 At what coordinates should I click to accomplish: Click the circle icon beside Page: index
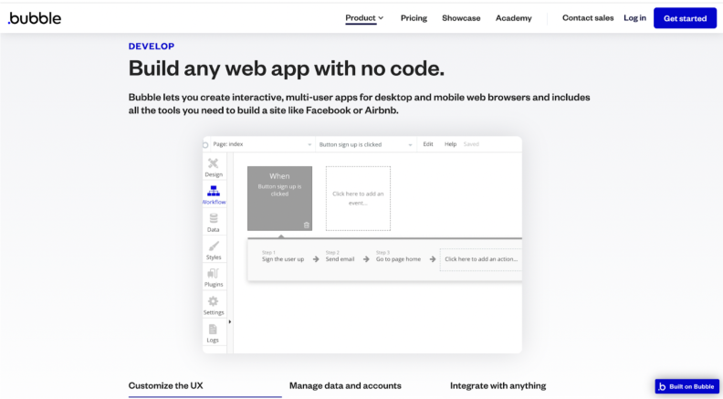(x=205, y=145)
